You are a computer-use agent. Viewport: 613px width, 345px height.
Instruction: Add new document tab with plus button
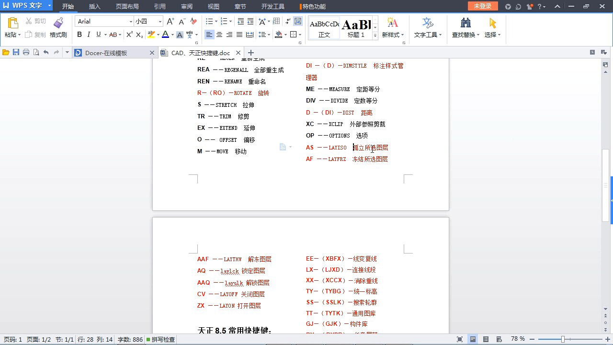click(250, 53)
